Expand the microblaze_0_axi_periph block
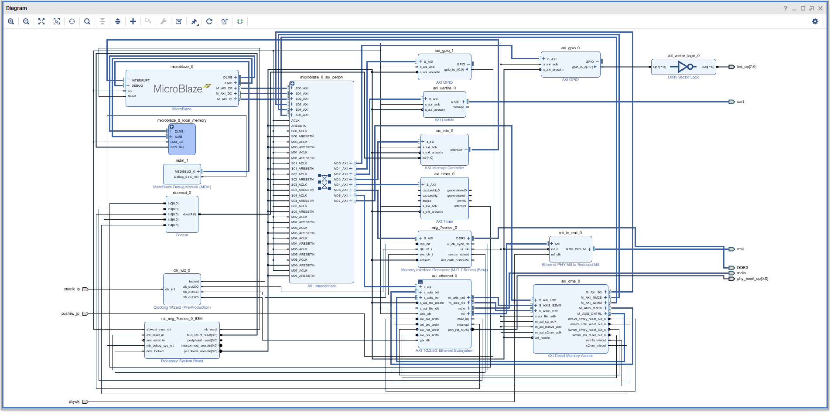The height and width of the screenshot is (412, 830). click(292, 83)
